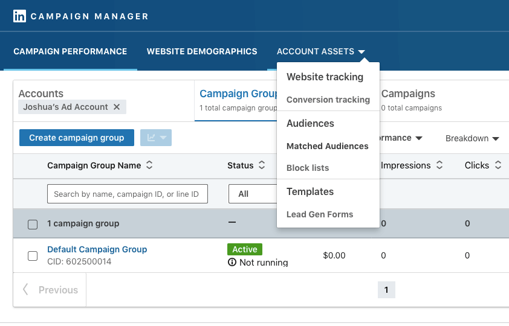Viewport: 509px width, 326px height.
Task: Choose Conversion tracking from the menu
Action: click(328, 100)
